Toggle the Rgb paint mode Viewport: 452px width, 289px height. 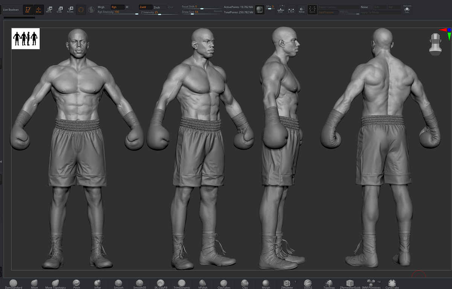[117, 7]
